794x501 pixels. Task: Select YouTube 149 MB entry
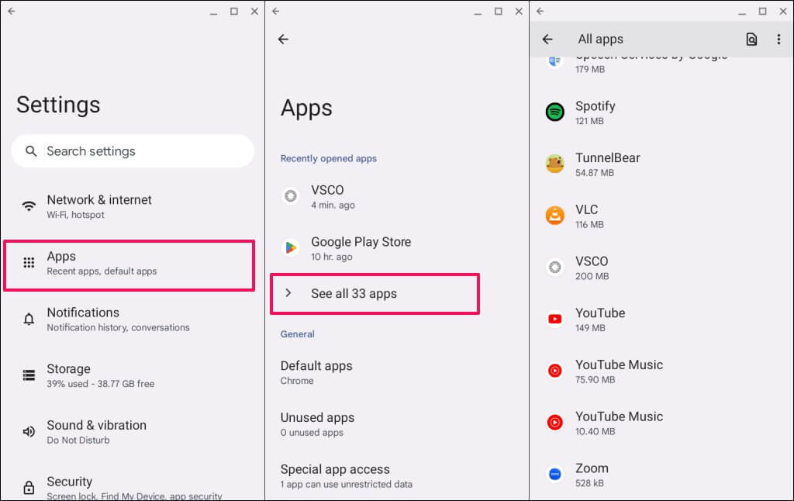661,320
